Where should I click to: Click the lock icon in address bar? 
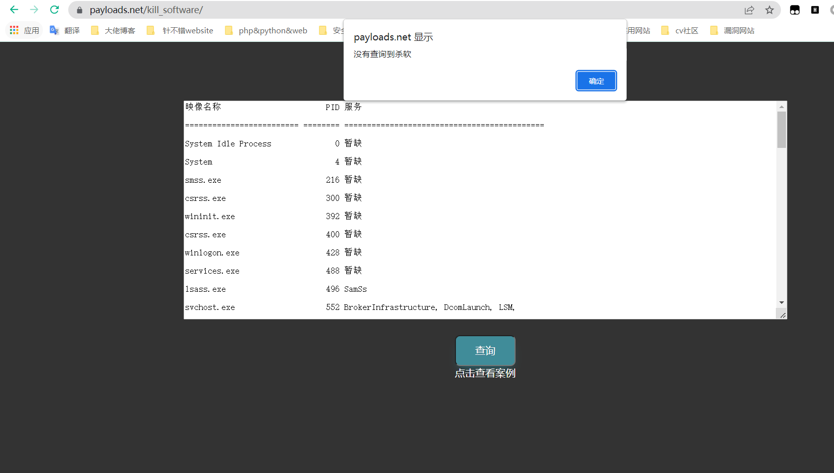pos(79,10)
